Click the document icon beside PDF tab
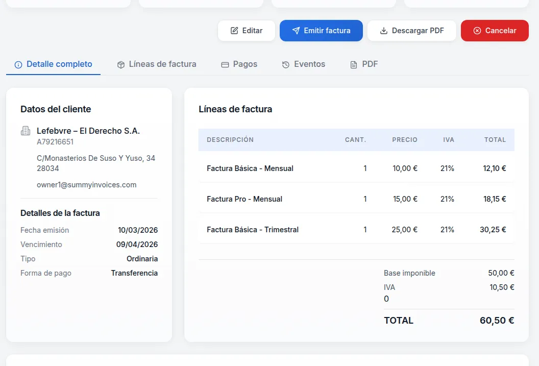This screenshot has width=539, height=366. 354,65
